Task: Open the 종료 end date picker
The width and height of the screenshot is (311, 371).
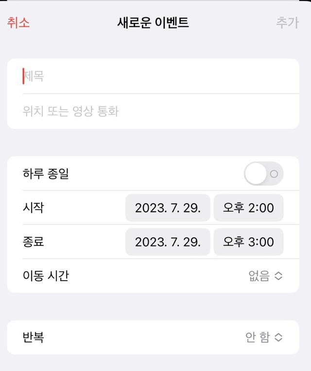Action: click(168, 242)
